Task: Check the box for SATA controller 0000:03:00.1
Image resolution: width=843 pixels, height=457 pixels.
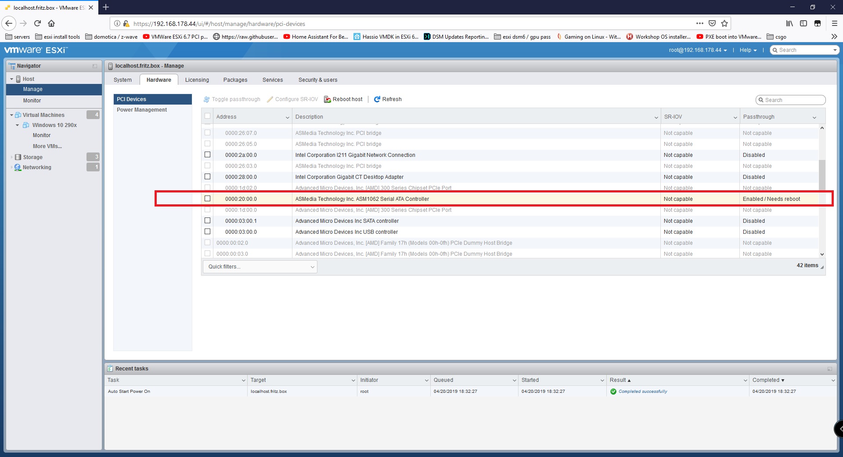Action: click(x=207, y=221)
